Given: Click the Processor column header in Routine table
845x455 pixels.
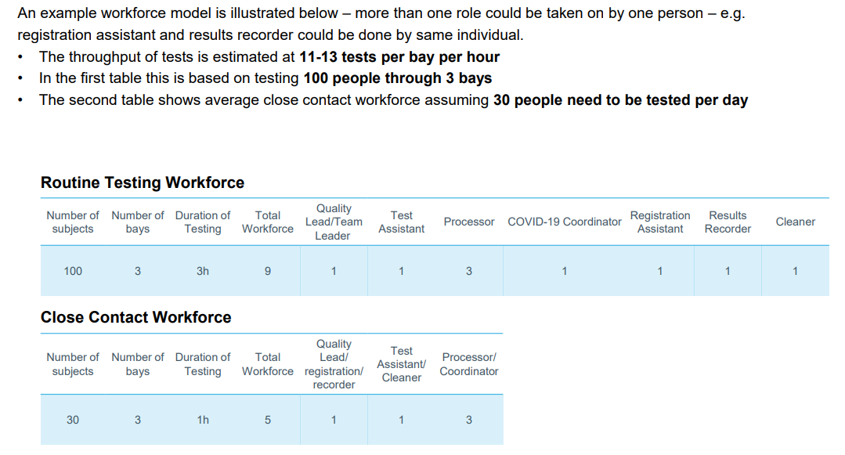Looking at the screenshot, I should (x=469, y=222).
